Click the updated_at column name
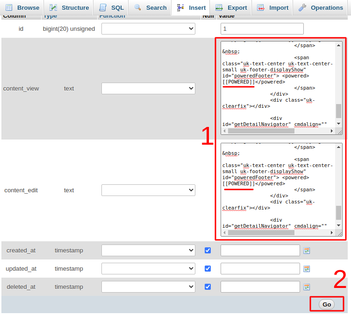 click(21, 268)
